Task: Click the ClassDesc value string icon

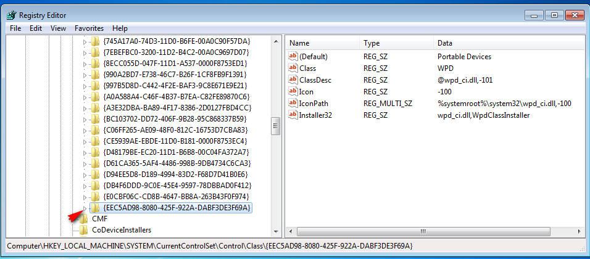Action: (293, 80)
